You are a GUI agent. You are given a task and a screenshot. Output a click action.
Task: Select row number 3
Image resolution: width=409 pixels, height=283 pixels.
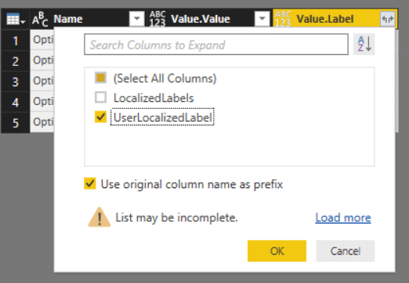click(x=16, y=82)
